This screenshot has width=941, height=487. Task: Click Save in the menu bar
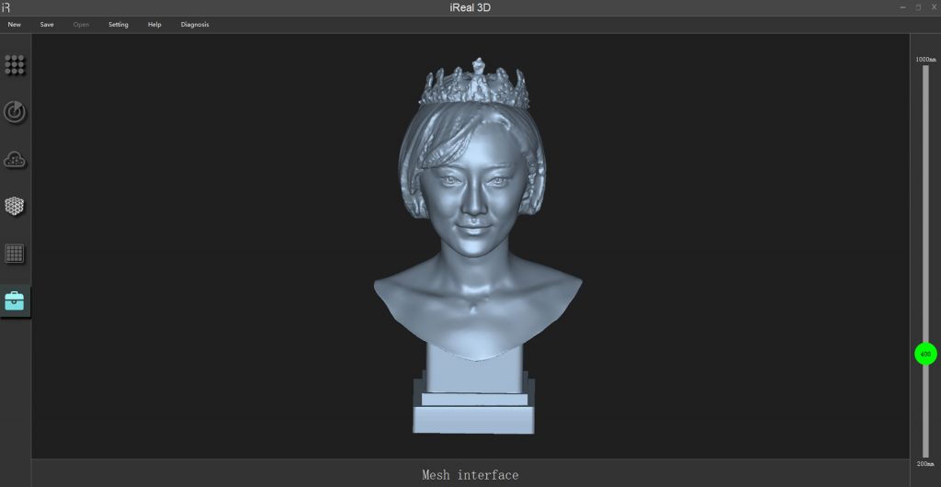point(47,25)
